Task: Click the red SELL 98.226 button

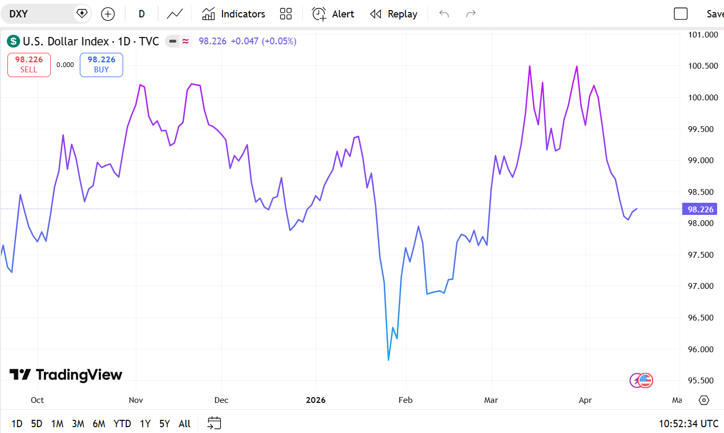Action: tap(29, 65)
